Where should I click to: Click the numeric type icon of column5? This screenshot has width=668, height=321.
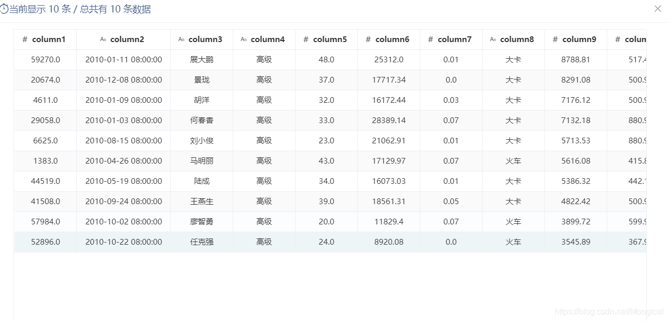click(306, 39)
